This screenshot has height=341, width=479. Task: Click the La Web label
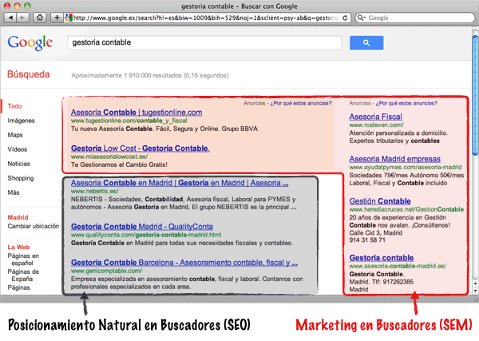click(18, 248)
